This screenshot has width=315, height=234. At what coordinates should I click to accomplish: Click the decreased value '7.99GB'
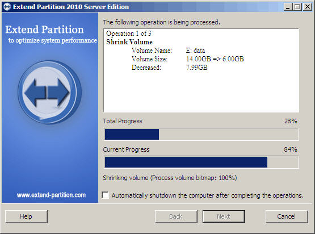197,68
